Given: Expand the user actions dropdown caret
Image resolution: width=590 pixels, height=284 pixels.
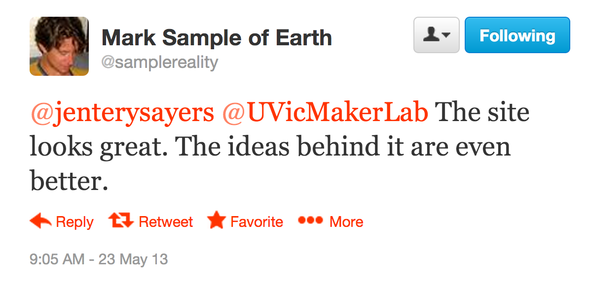Looking at the screenshot, I should 446,35.
